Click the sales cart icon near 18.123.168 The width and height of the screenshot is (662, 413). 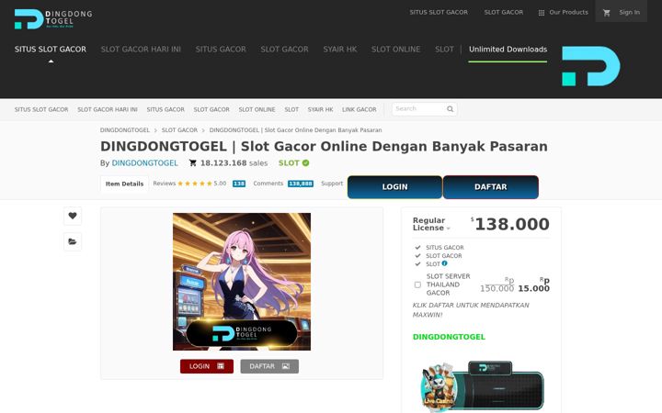193,163
